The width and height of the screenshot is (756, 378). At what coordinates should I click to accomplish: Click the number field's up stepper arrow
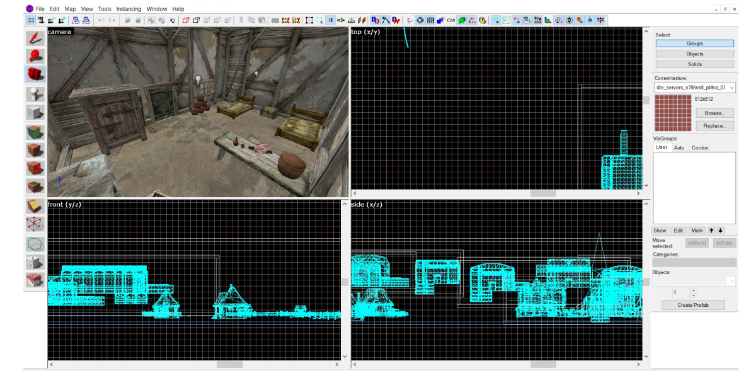694,290
